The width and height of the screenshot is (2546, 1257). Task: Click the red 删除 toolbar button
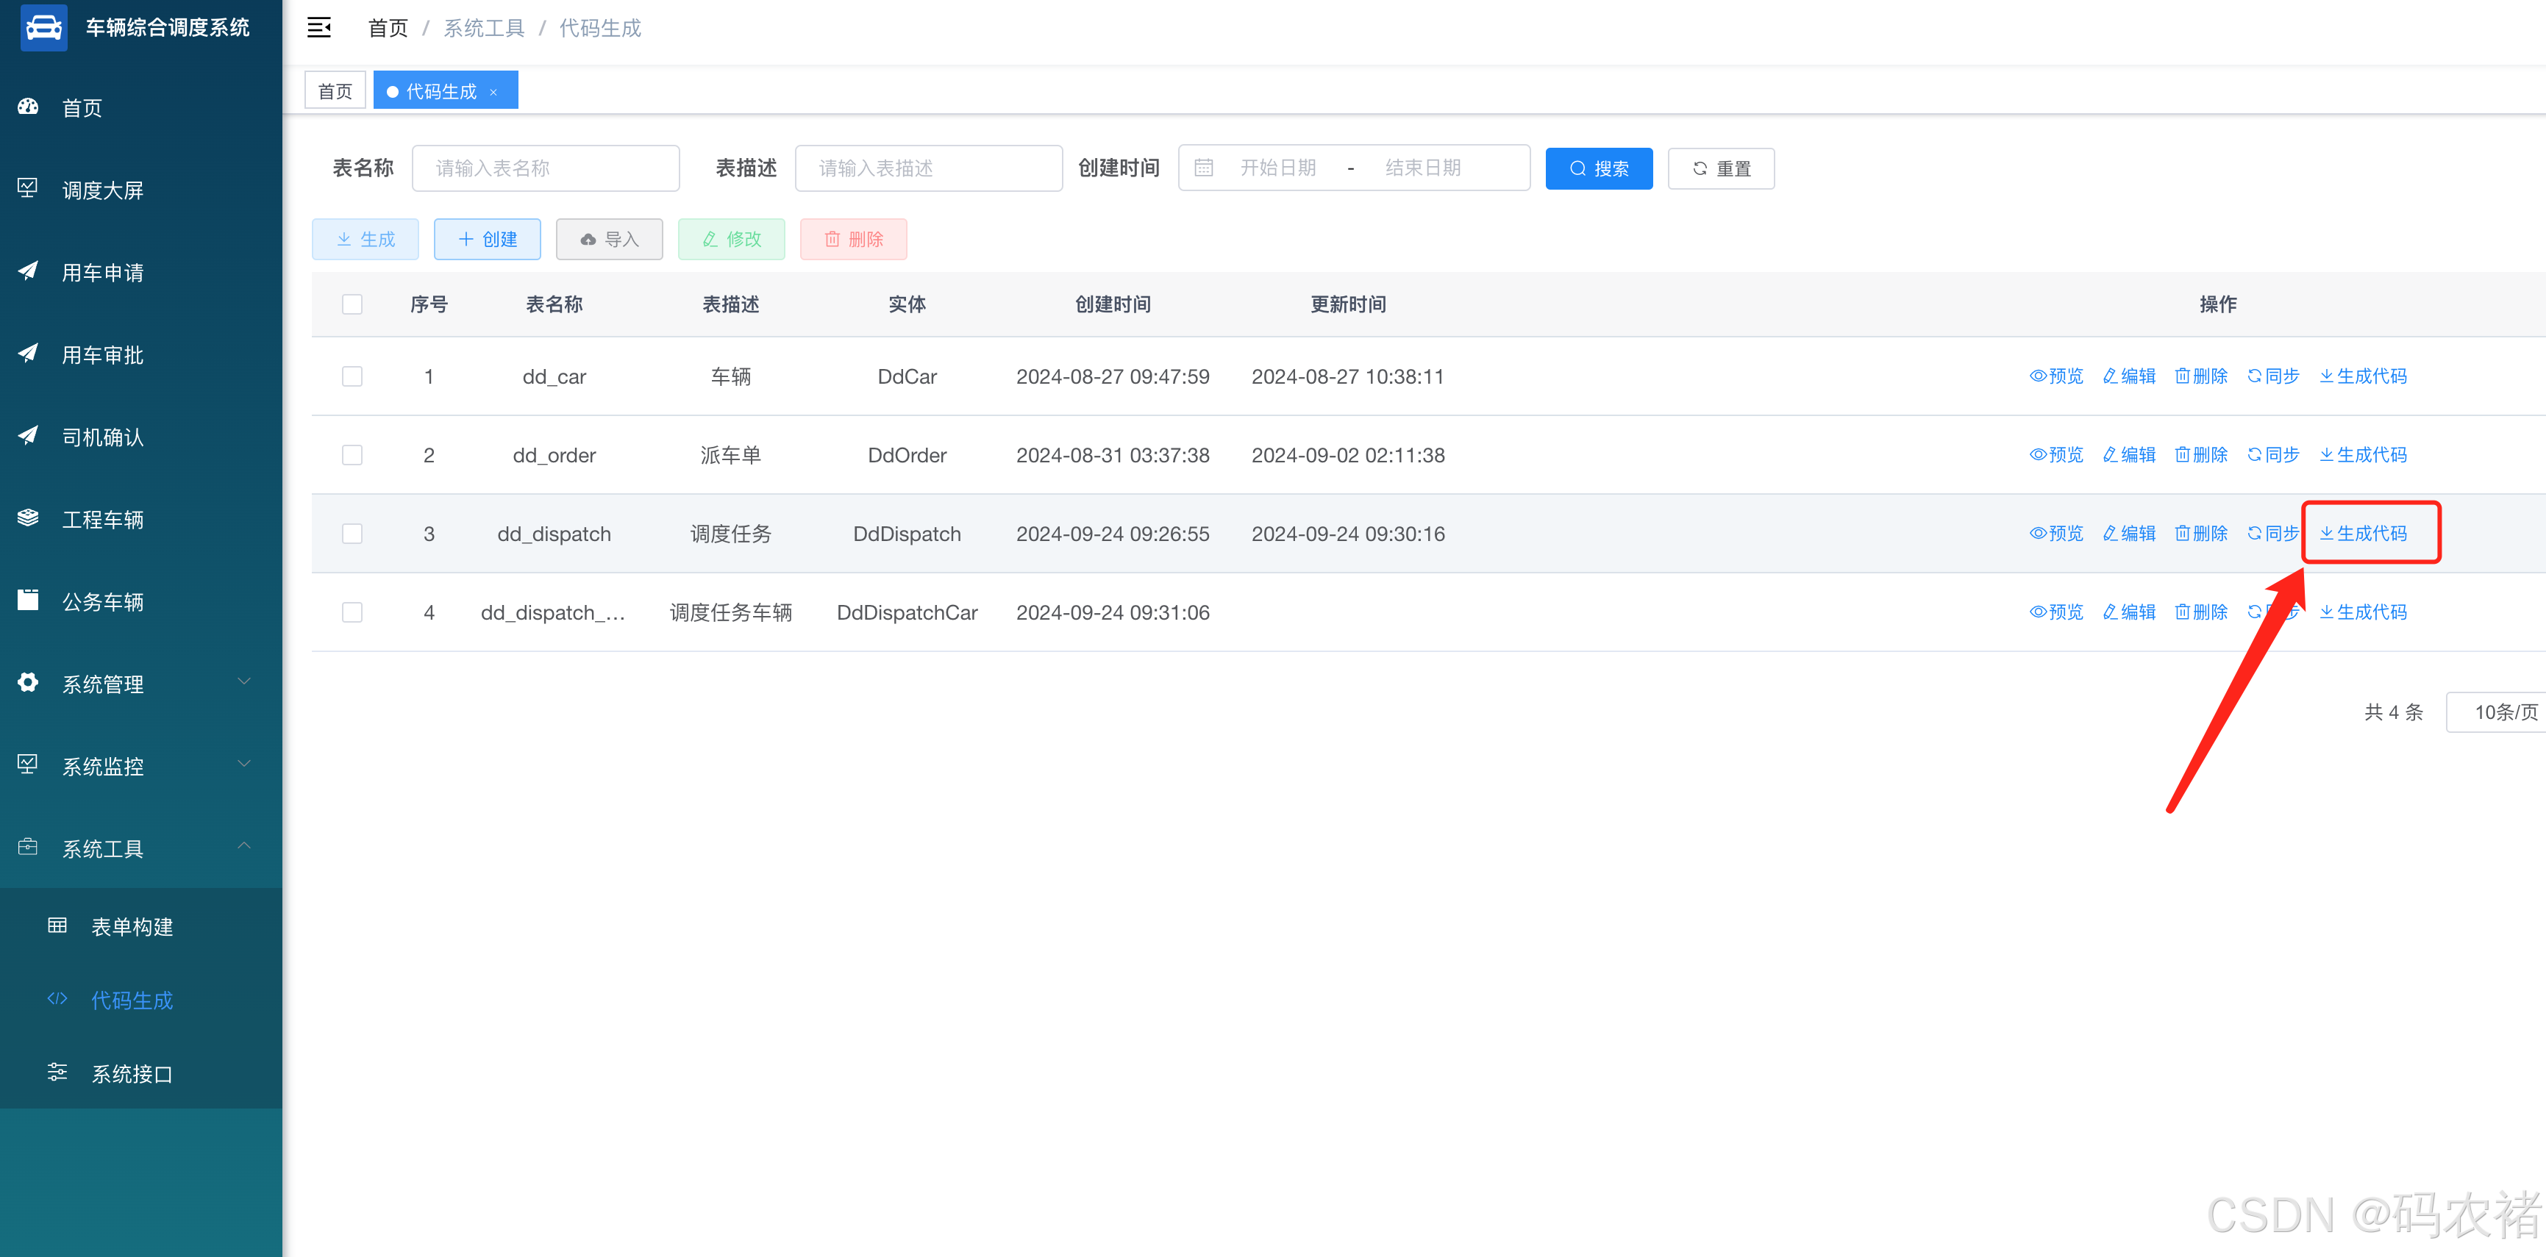point(853,239)
